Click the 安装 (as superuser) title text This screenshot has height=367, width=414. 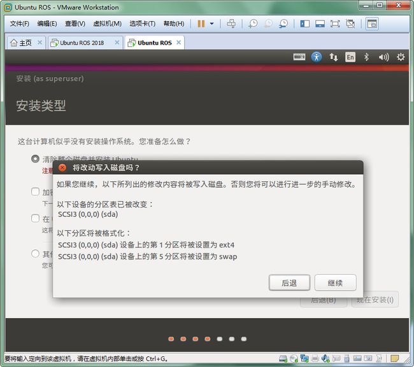[50, 79]
